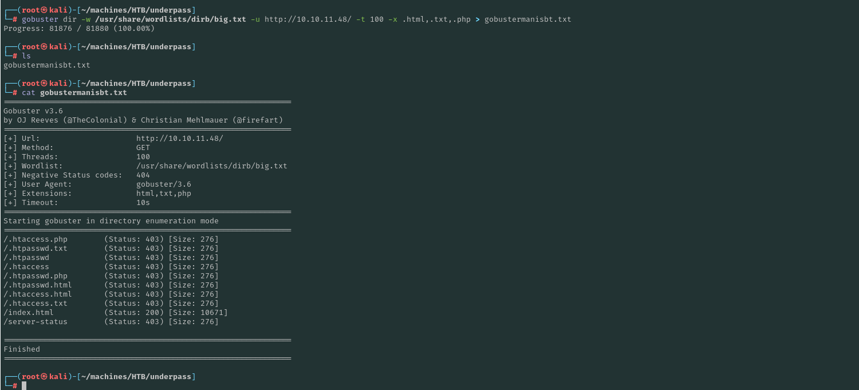Image resolution: width=859 pixels, height=390 pixels.
Task: Click the /.htaccess.php result entry
Action: [x=36, y=239]
